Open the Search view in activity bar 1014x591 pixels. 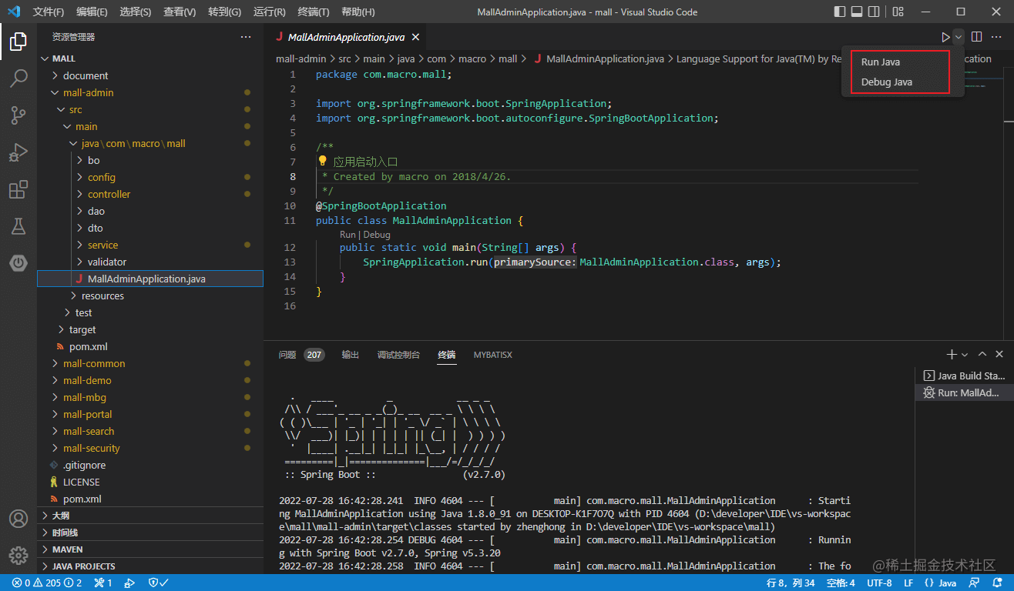[x=18, y=78]
